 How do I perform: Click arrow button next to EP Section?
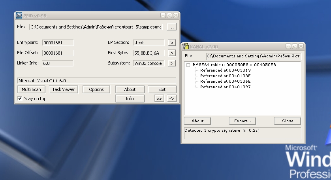(171, 42)
